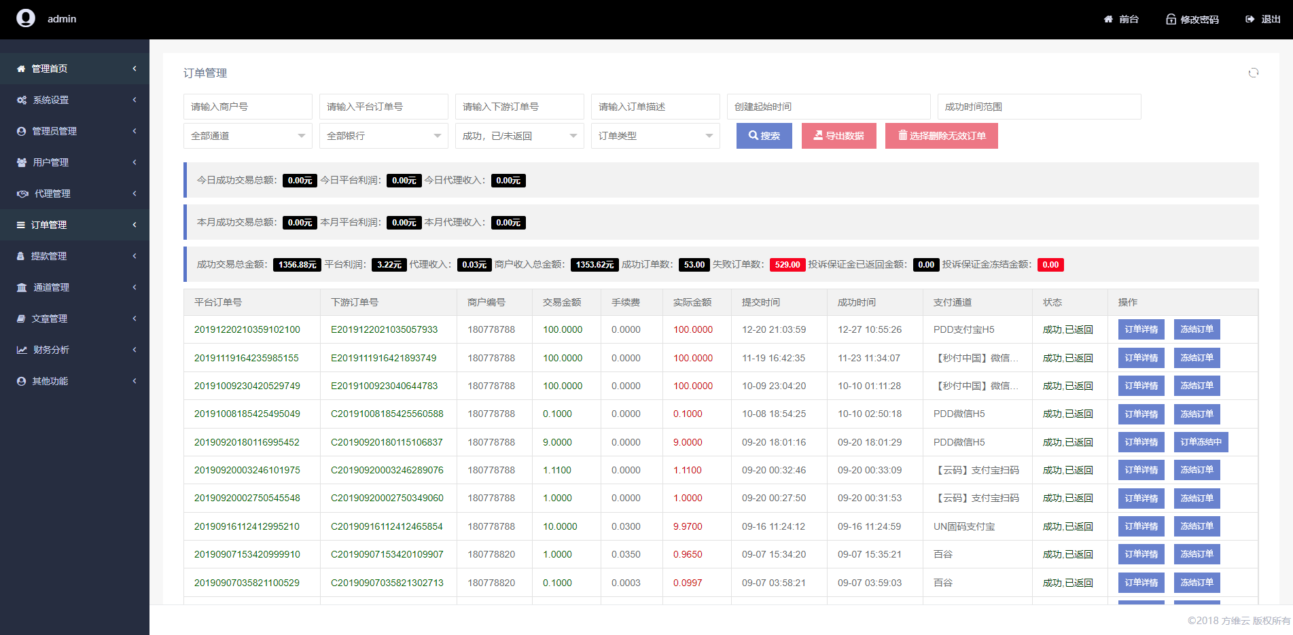Click the handshake icon for 代理管理
Screen dimensions: 1293x635
click(x=22, y=194)
